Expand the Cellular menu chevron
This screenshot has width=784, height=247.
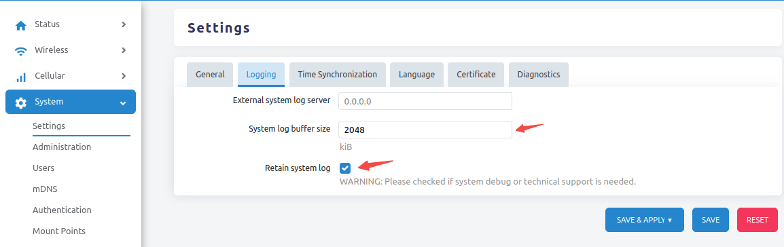click(x=124, y=76)
